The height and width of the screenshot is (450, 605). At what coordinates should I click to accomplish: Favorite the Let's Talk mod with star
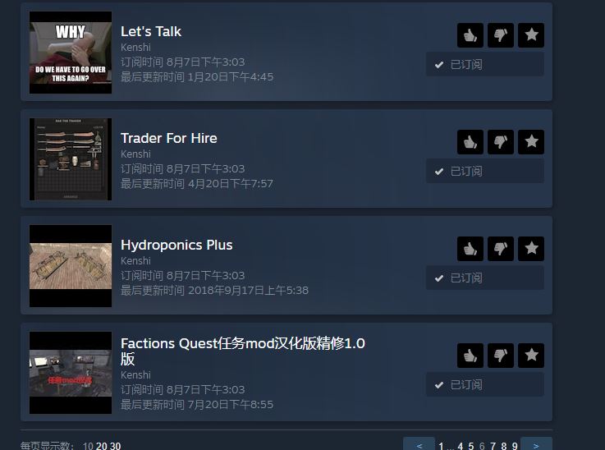tap(531, 35)
